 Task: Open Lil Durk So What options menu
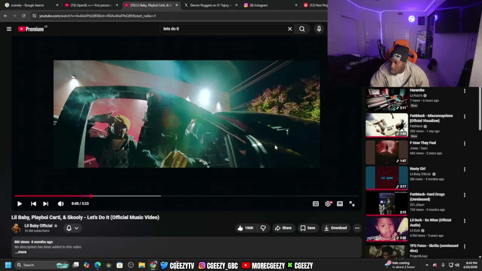point(464,221)
